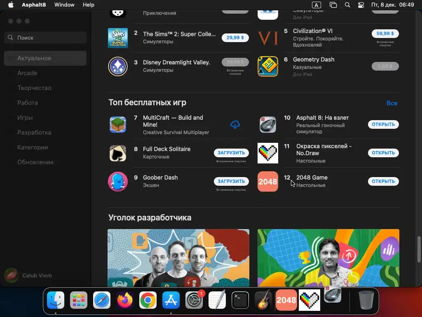Image resolution: width=422 pixels, height=317 pixels.
Task: Open the Geometry Dash title
Action: 314,59
